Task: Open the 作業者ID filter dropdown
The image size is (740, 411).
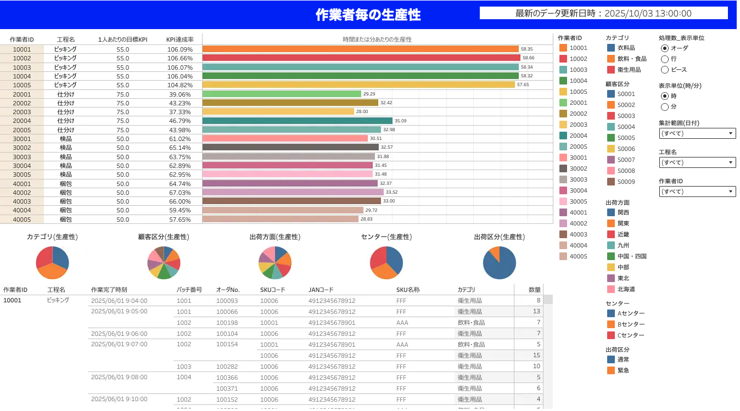Action: pos(697,192)
